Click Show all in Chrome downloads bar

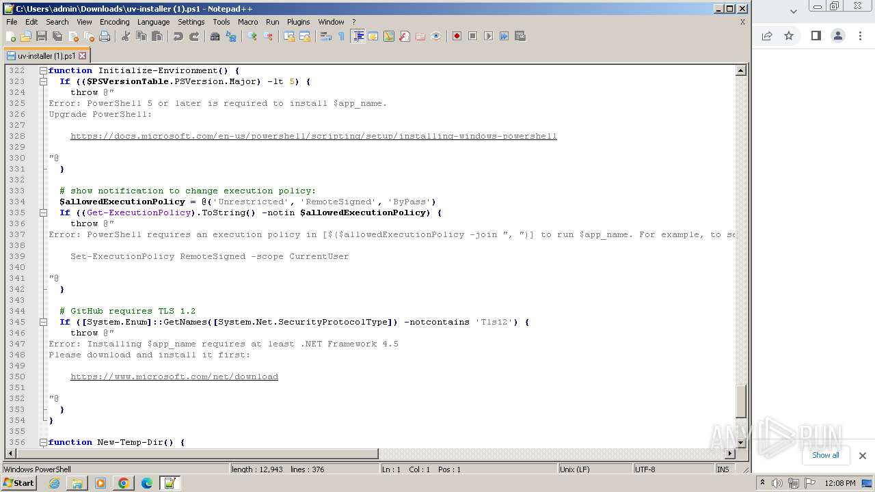pos(825,455)
